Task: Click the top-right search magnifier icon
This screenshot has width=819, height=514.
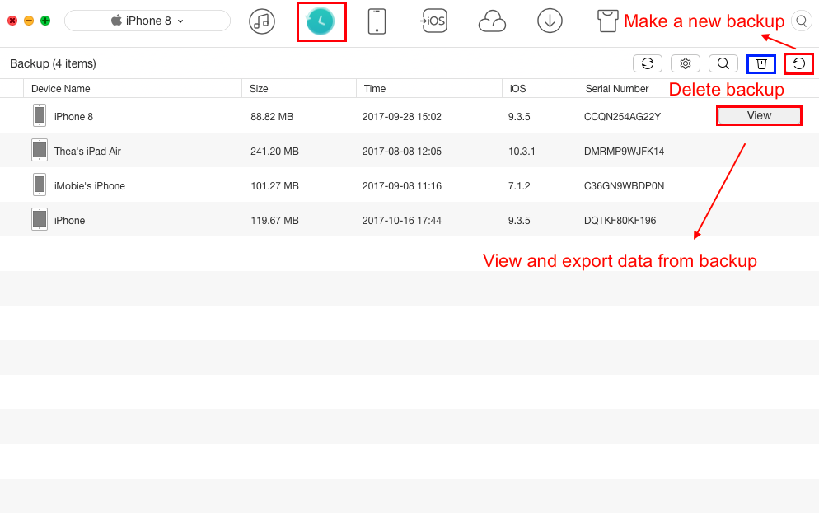Action: coord(801,21)
